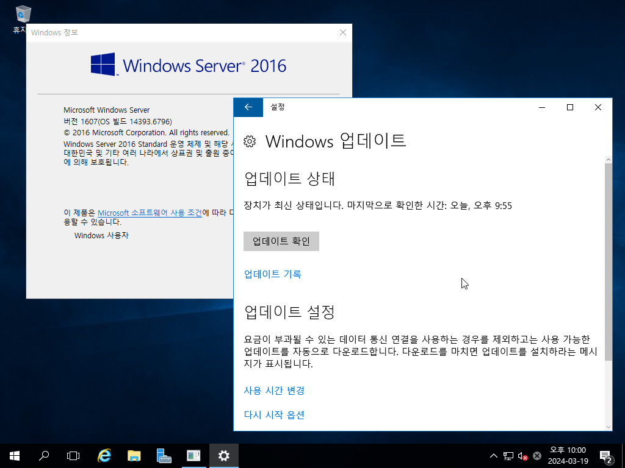This screenshot has height=468, width=625.
Task: Show hidden tray icons chevron
Action: [x=493, y=456]
